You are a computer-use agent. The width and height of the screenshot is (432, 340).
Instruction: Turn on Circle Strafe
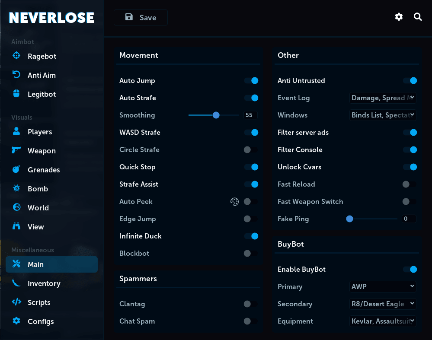[251, 150]
